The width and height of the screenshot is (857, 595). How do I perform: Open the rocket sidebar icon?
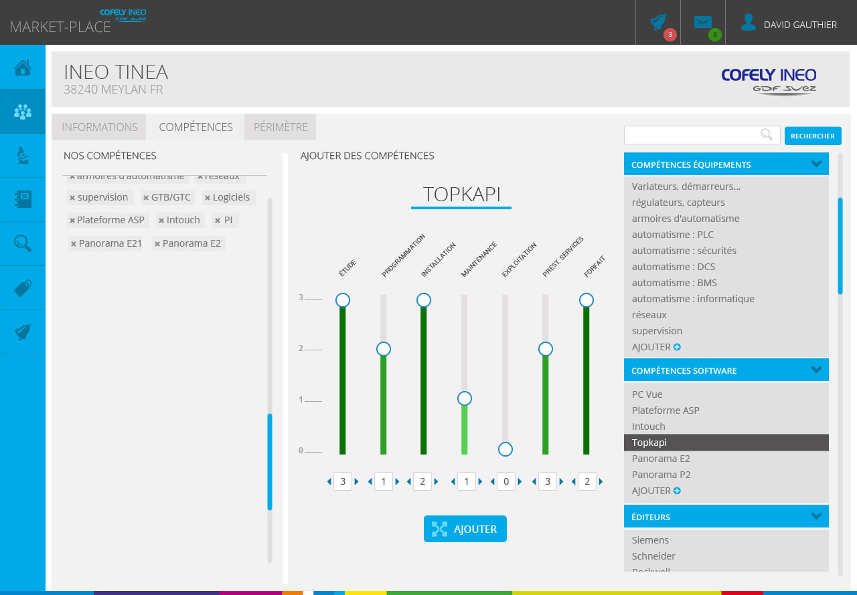(x=23, y=332)
